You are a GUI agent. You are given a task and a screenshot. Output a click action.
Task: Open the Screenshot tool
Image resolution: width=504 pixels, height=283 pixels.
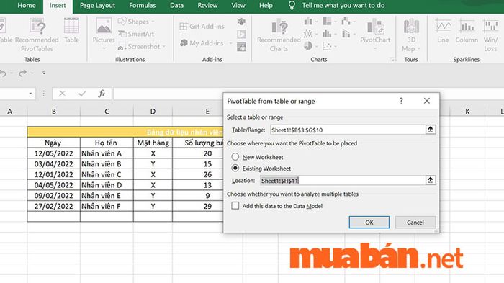click(139, 47)
